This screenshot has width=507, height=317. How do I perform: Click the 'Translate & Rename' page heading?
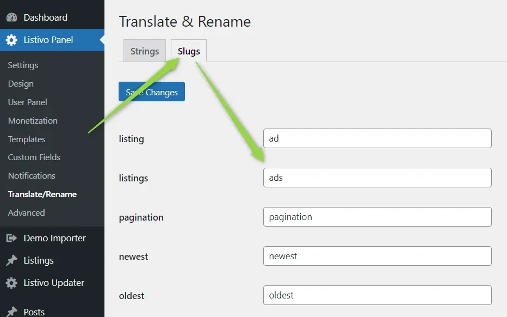(x=184, y=22)
